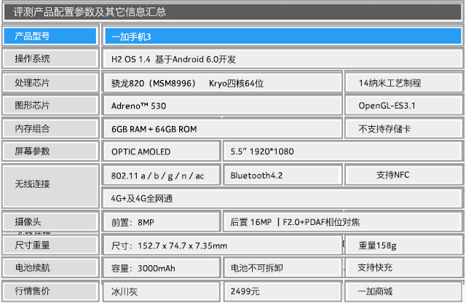Select the 一加手机3 product name row
This screenshot has height=303, width=466.
[x=282, y=36]
